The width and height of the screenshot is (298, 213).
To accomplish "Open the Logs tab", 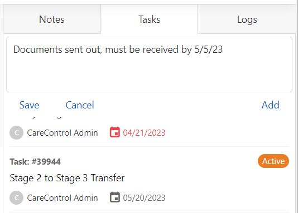I will [x=247, y=19].
